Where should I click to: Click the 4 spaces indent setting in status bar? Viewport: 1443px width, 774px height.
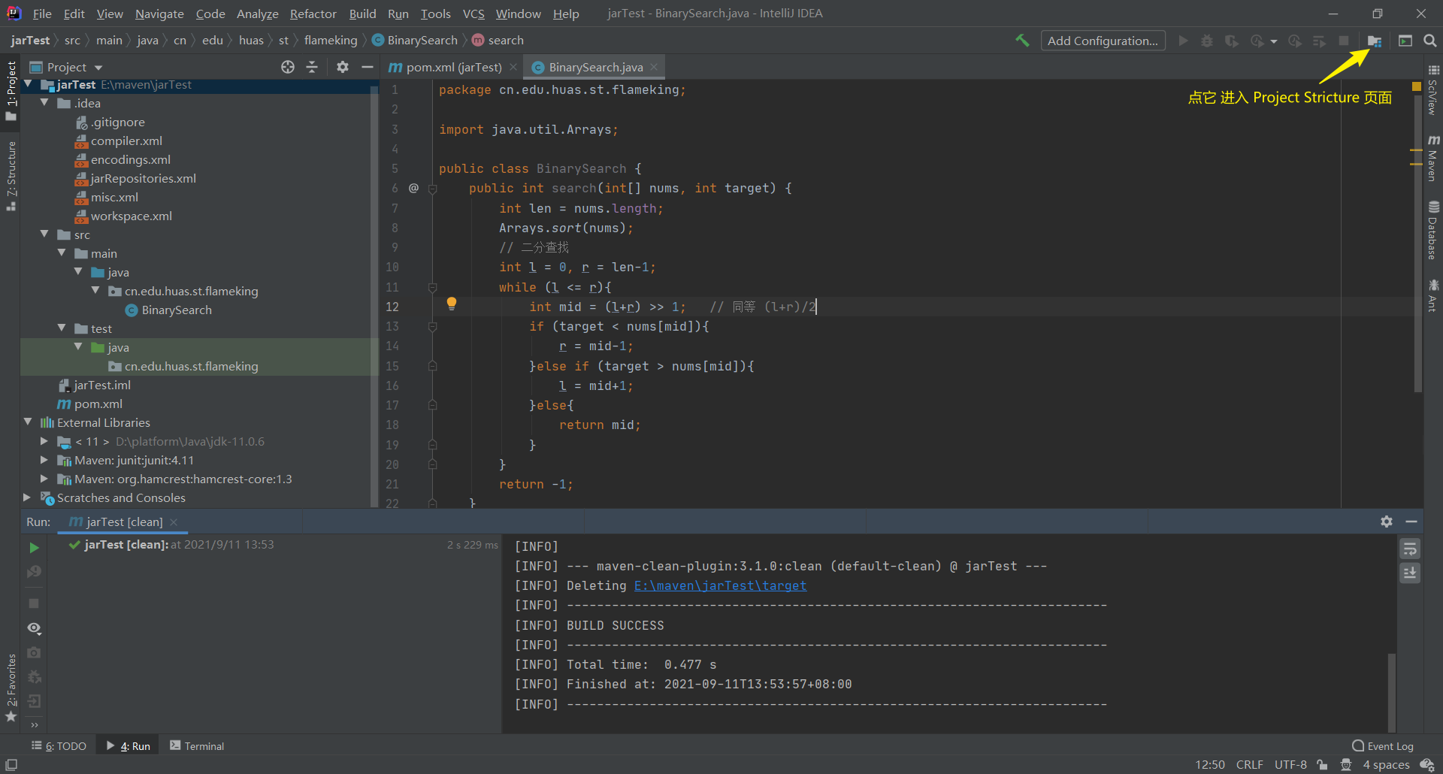[1386, 765]
